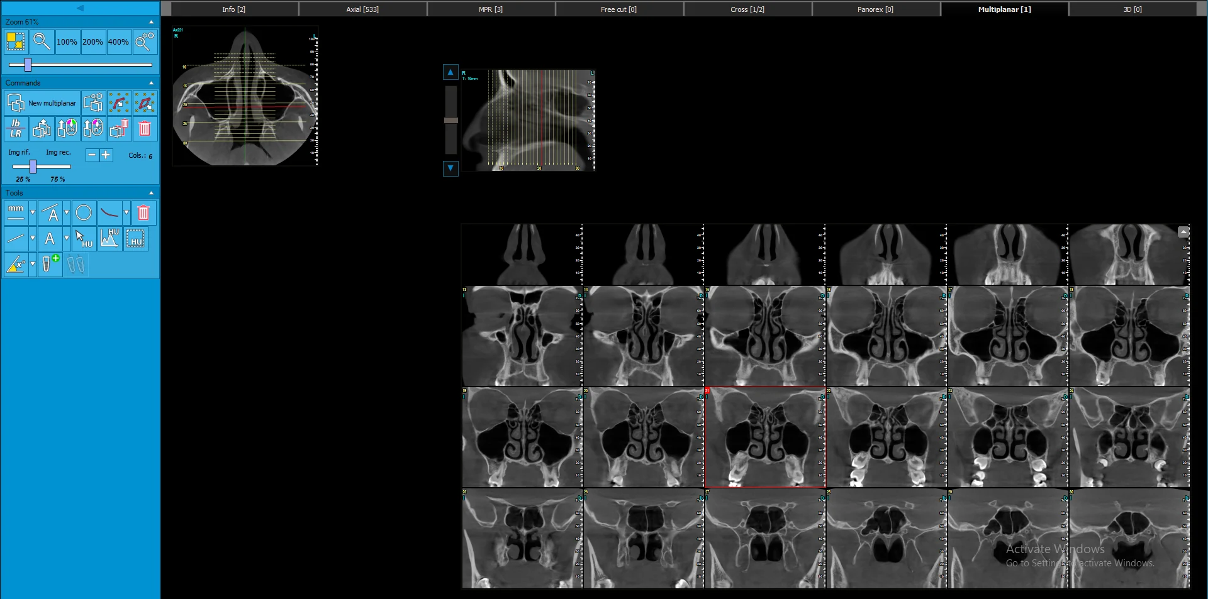Screen dimensions: 1208x599
Task: Set zoom to 200%
Action: tap(92, 42)
